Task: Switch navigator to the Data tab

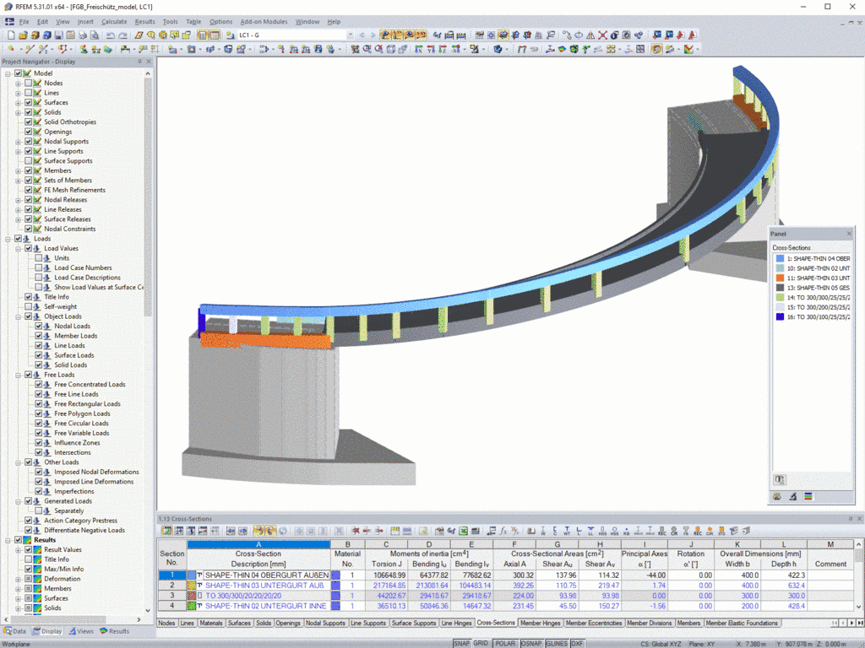Action: pyautogui.click(x=15, y=631)
